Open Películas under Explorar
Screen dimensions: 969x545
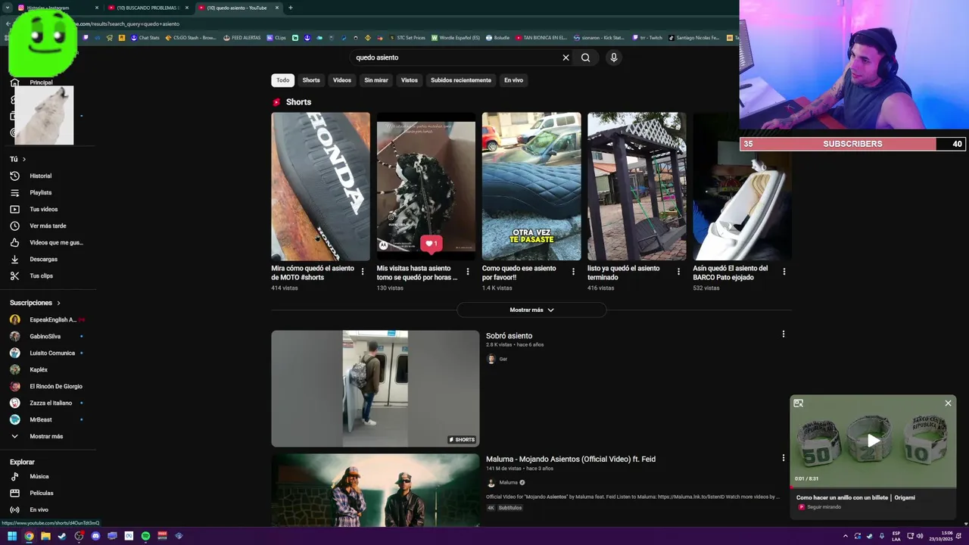tap(42, 493)
